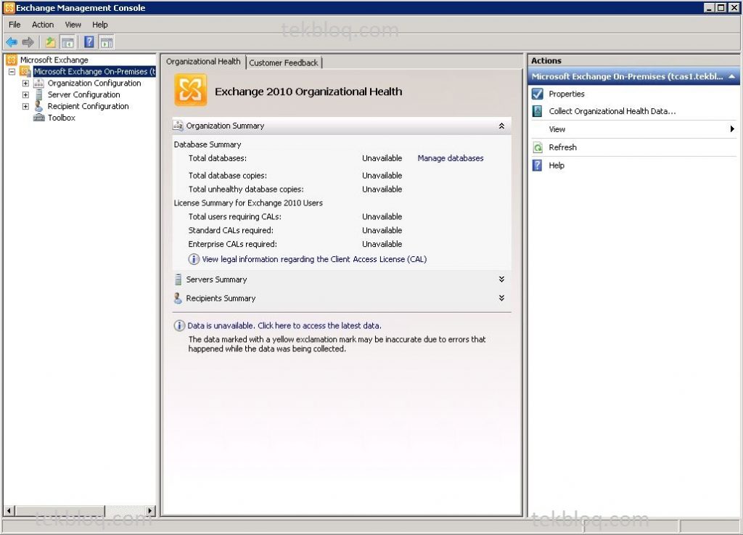Switch to the Organizational Health tab
This screenshot has width=743, height=535.
[203, 62]
